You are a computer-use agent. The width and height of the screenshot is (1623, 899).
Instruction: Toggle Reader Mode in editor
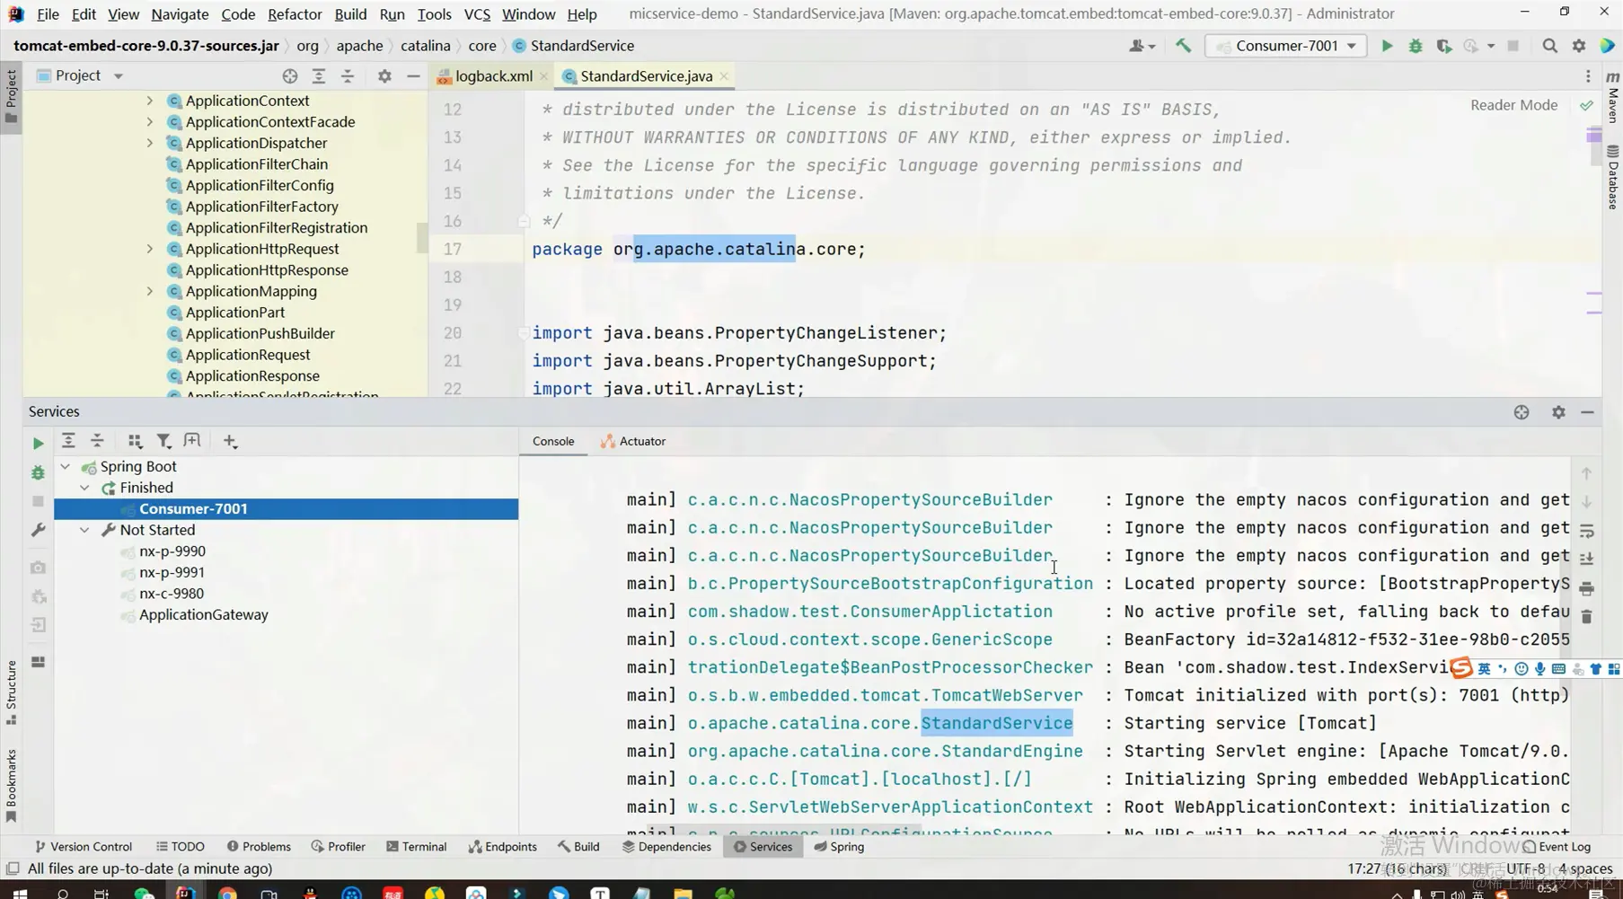tap(1513, 105)
